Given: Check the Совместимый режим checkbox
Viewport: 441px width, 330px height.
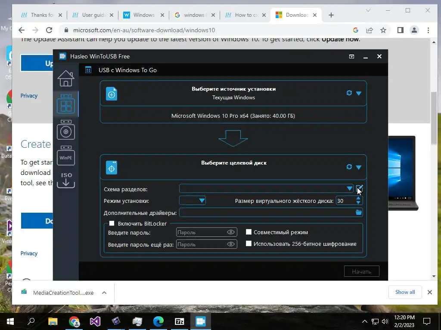Looking at the screenshot, I should click(248, 232).
